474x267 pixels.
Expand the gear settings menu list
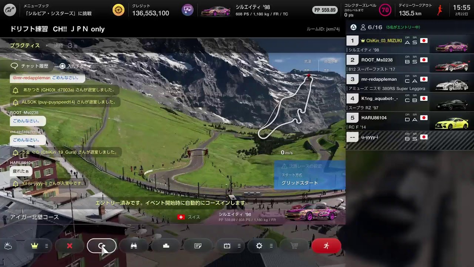[x=271, y=246]
